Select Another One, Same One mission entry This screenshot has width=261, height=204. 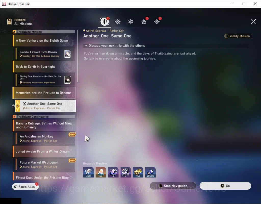pos(45,106)
